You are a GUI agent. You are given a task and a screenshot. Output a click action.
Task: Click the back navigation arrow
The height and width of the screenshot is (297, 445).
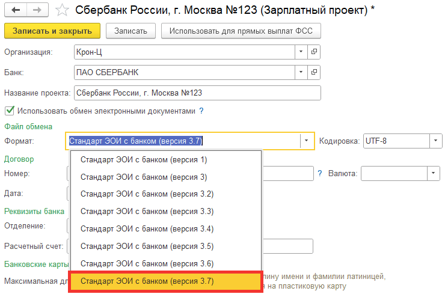pyautogui.click(x=16, y=10)
